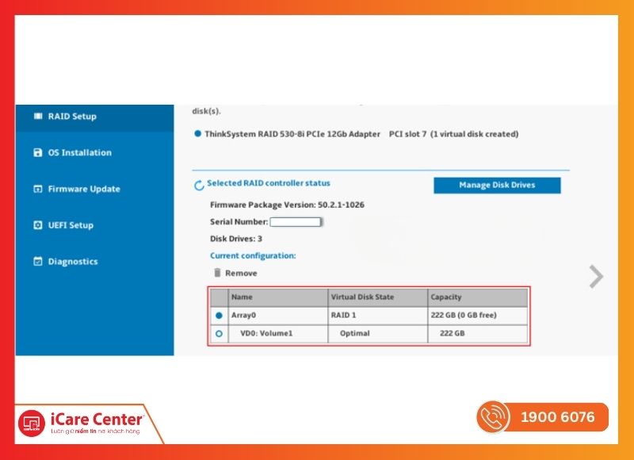Click the 1900 6076 phone badge
The image size is (634, 460).
[542, 416]
